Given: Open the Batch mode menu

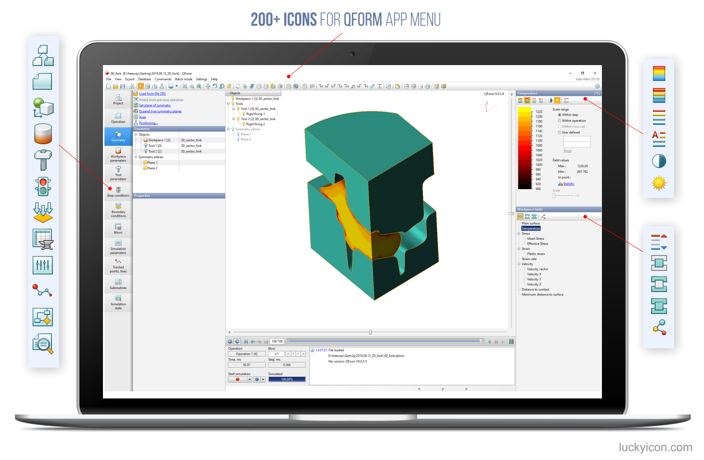Looking at the screenshot, I should pos(183,79).
